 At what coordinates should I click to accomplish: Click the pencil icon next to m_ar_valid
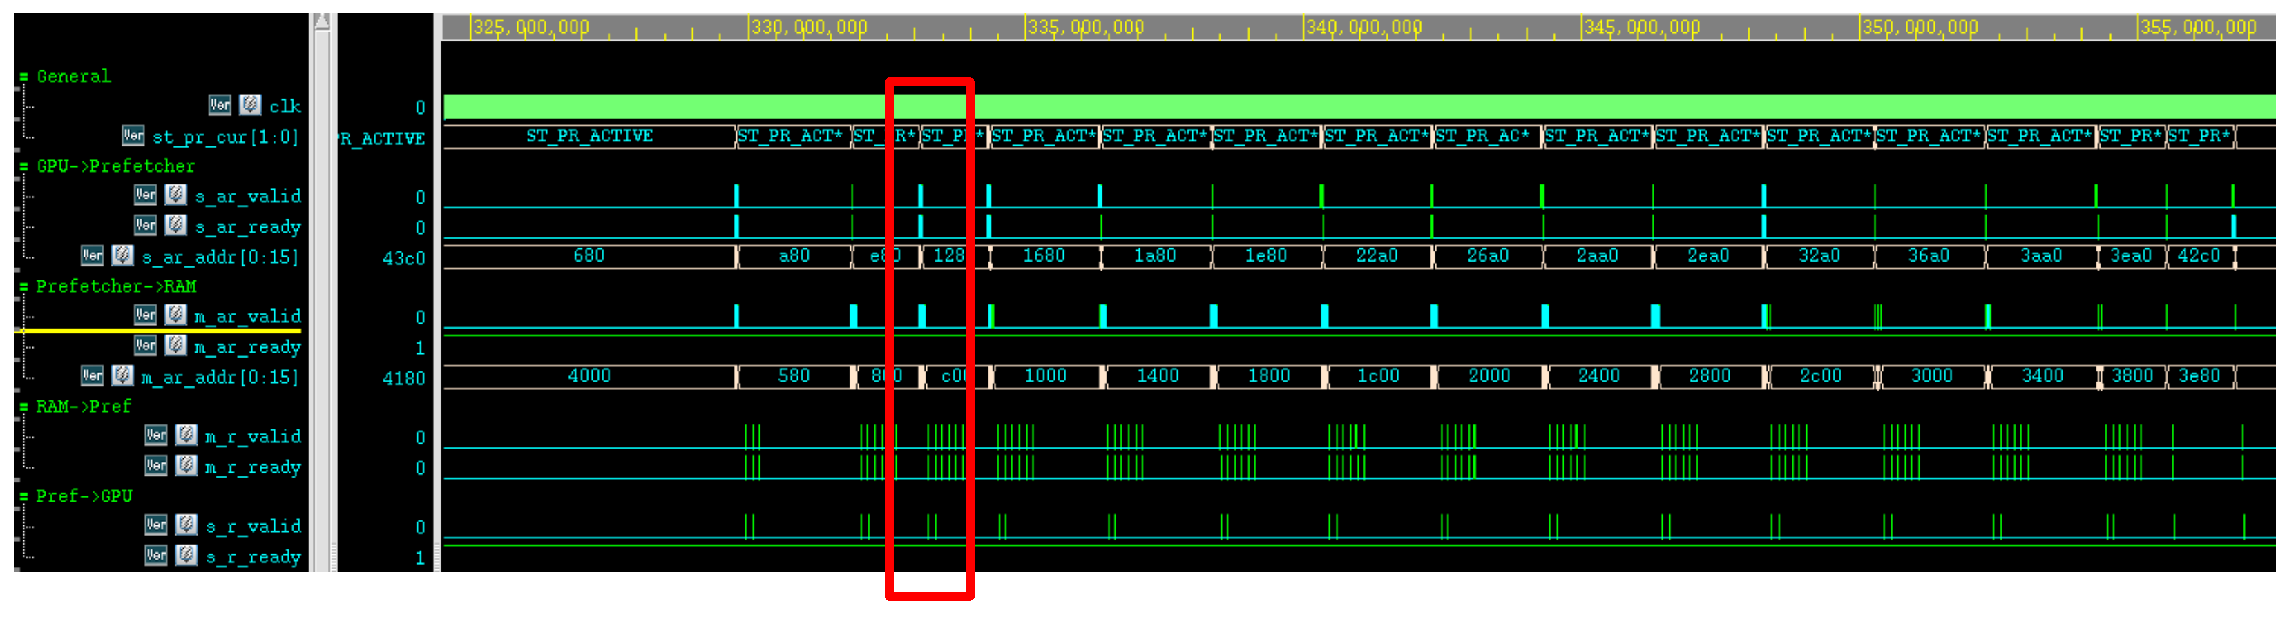point(175,315)
